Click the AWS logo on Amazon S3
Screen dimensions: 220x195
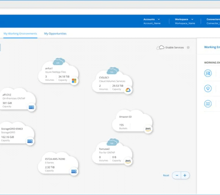click(148, 129)
